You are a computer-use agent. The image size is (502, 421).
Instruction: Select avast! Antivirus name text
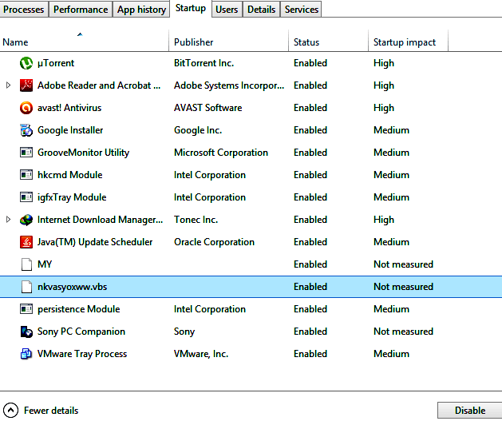(x=69, y=108)
